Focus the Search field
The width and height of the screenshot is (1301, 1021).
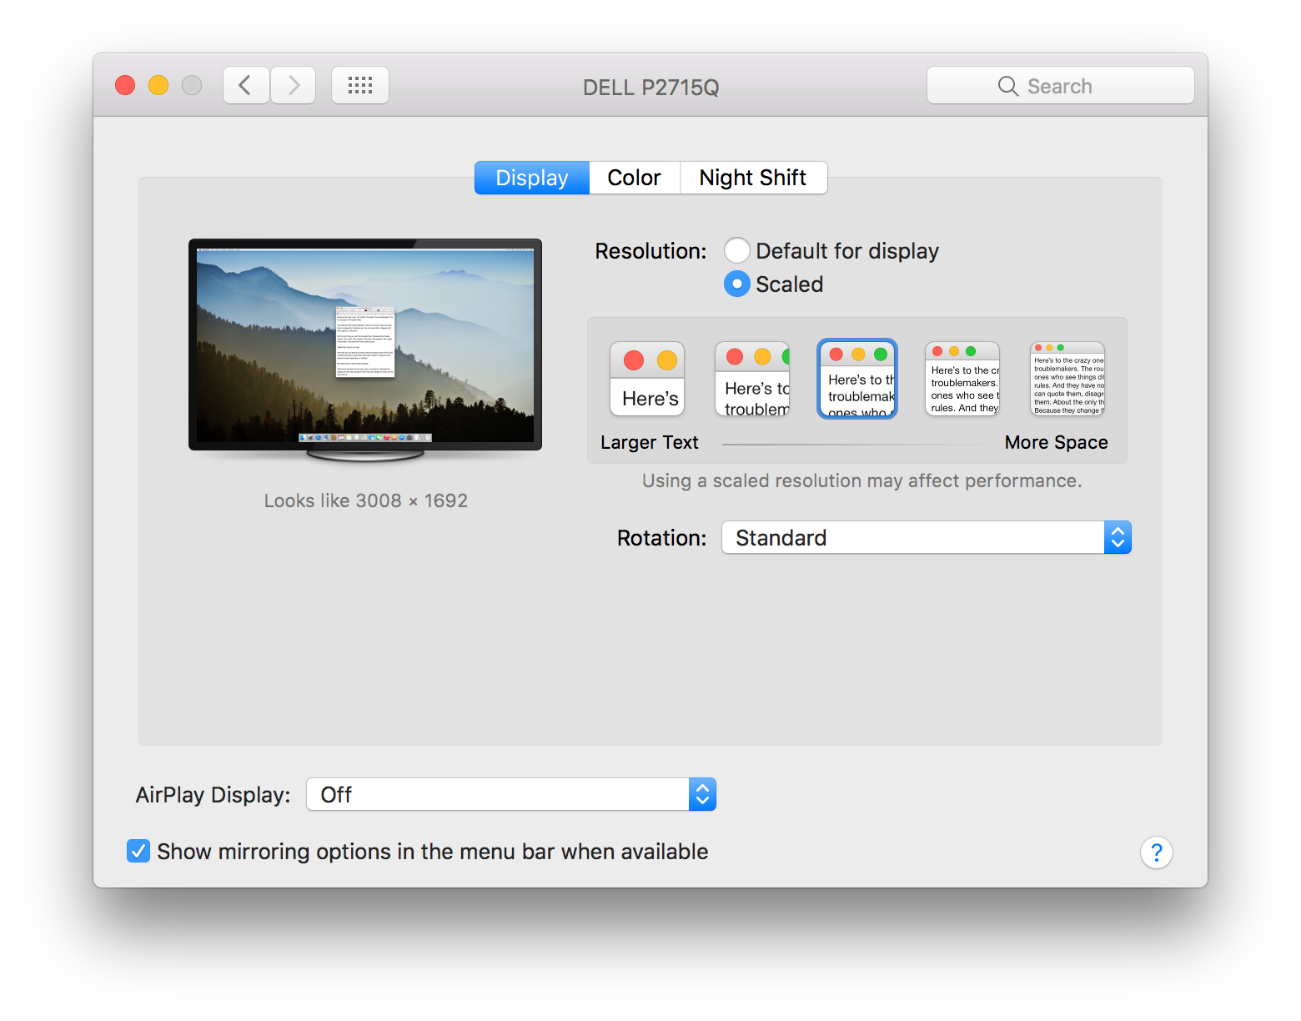1061,85
